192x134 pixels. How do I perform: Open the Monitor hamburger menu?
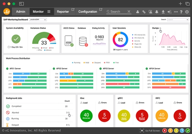click(x=49, y=11)
